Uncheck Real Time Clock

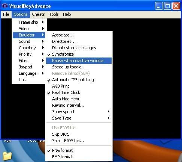coord(79,92)
